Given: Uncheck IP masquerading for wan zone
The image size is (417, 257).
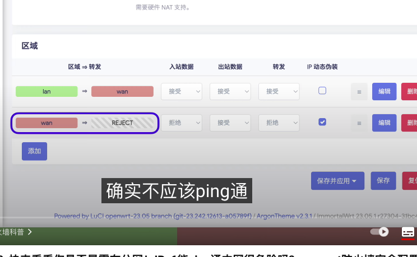Looking at the screenshot, I should point(322,122).
